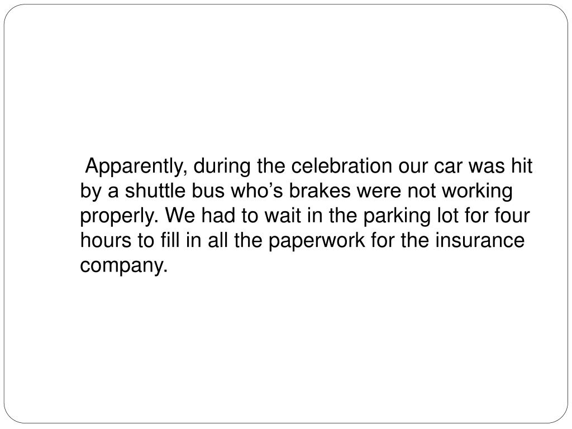Screen dimensions: 572x429
Task: Click the word "insurance" on the fourth line
Action: [x=480, y=240]
